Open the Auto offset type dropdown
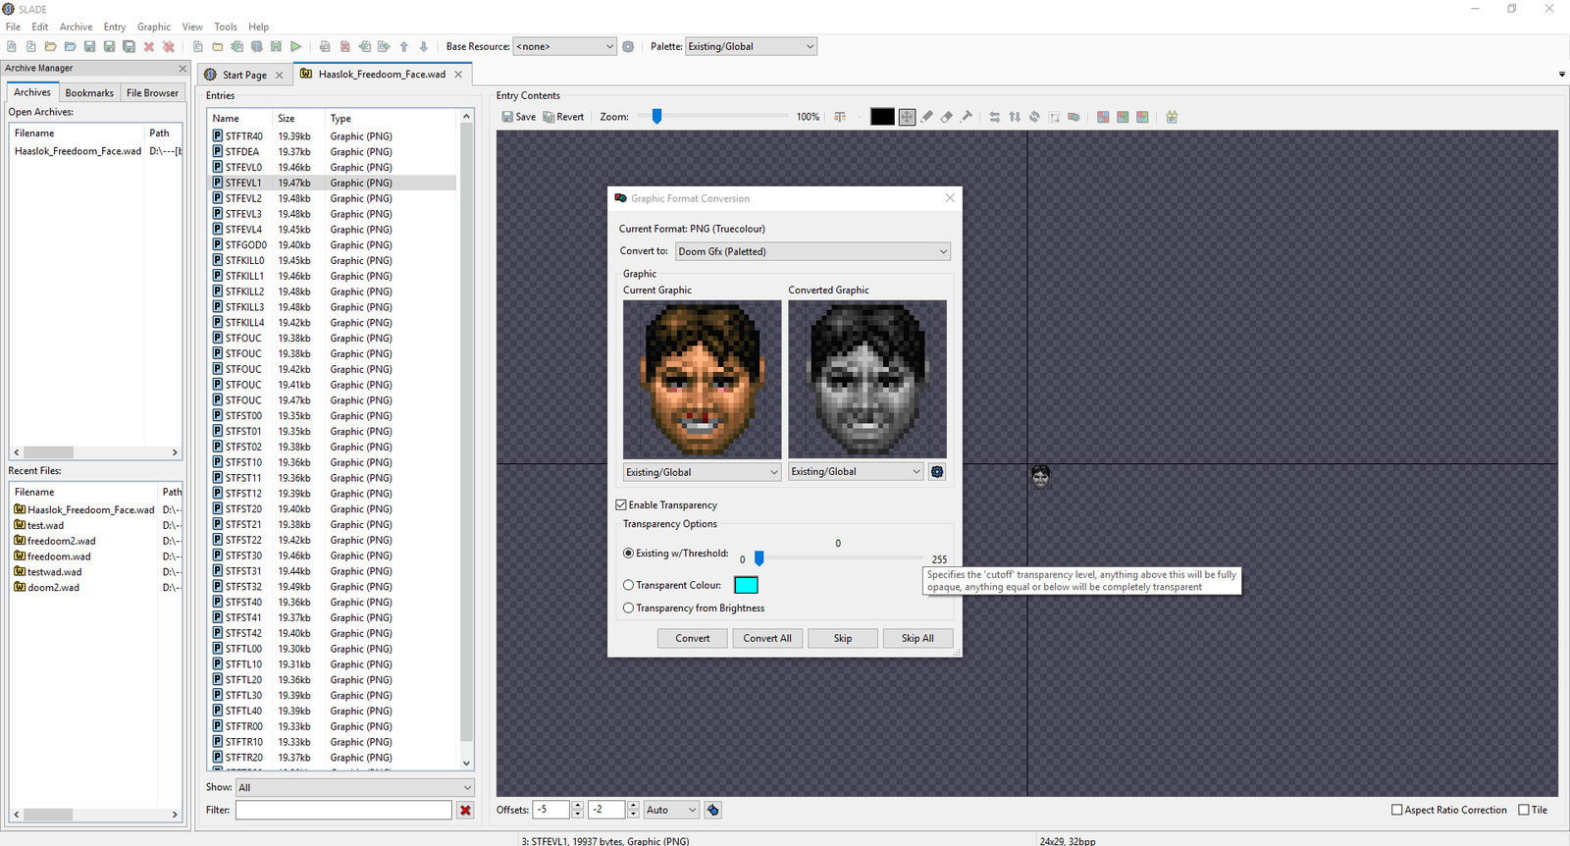The height and width of the screenshot is (846, 1570). 671,810
